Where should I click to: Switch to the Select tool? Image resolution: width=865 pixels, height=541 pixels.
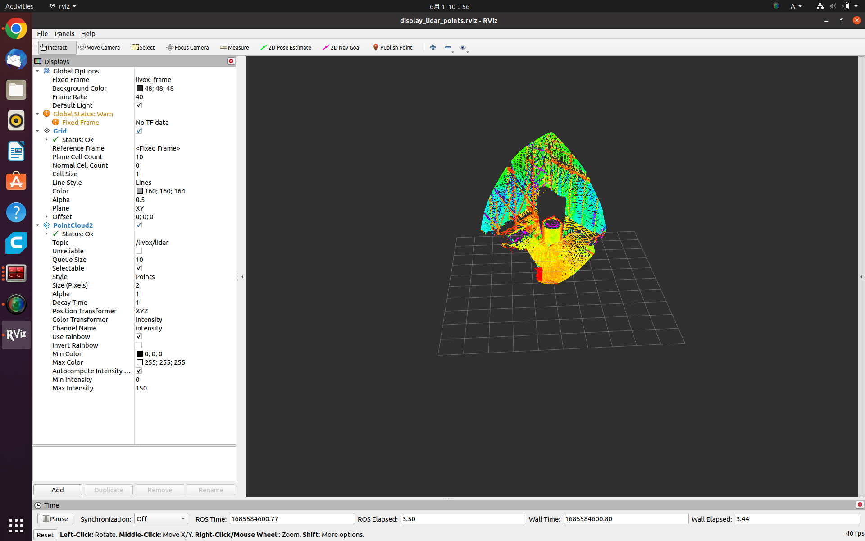143,47
